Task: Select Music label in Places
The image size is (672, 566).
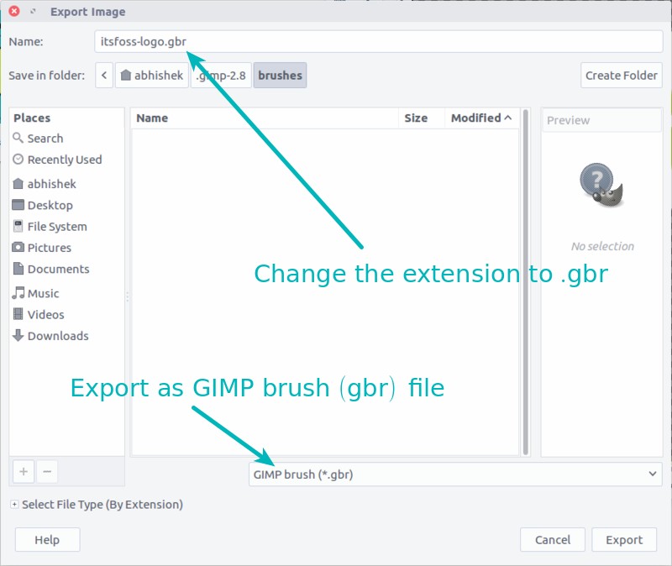Action: (44, 293)
